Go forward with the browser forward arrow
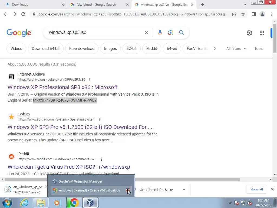 coord(15,14)
